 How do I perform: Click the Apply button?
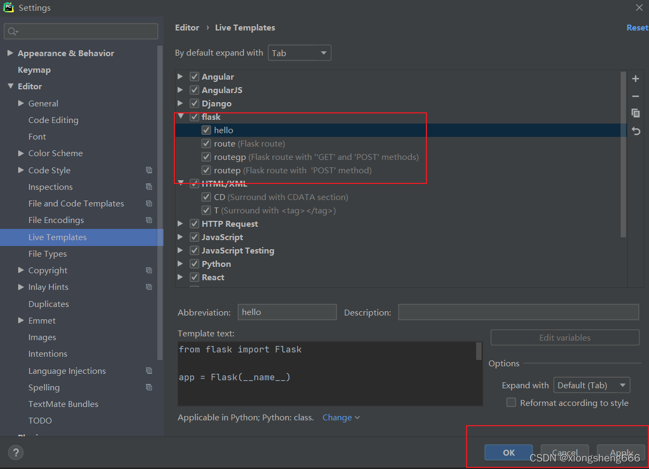(x=621, y=452)
